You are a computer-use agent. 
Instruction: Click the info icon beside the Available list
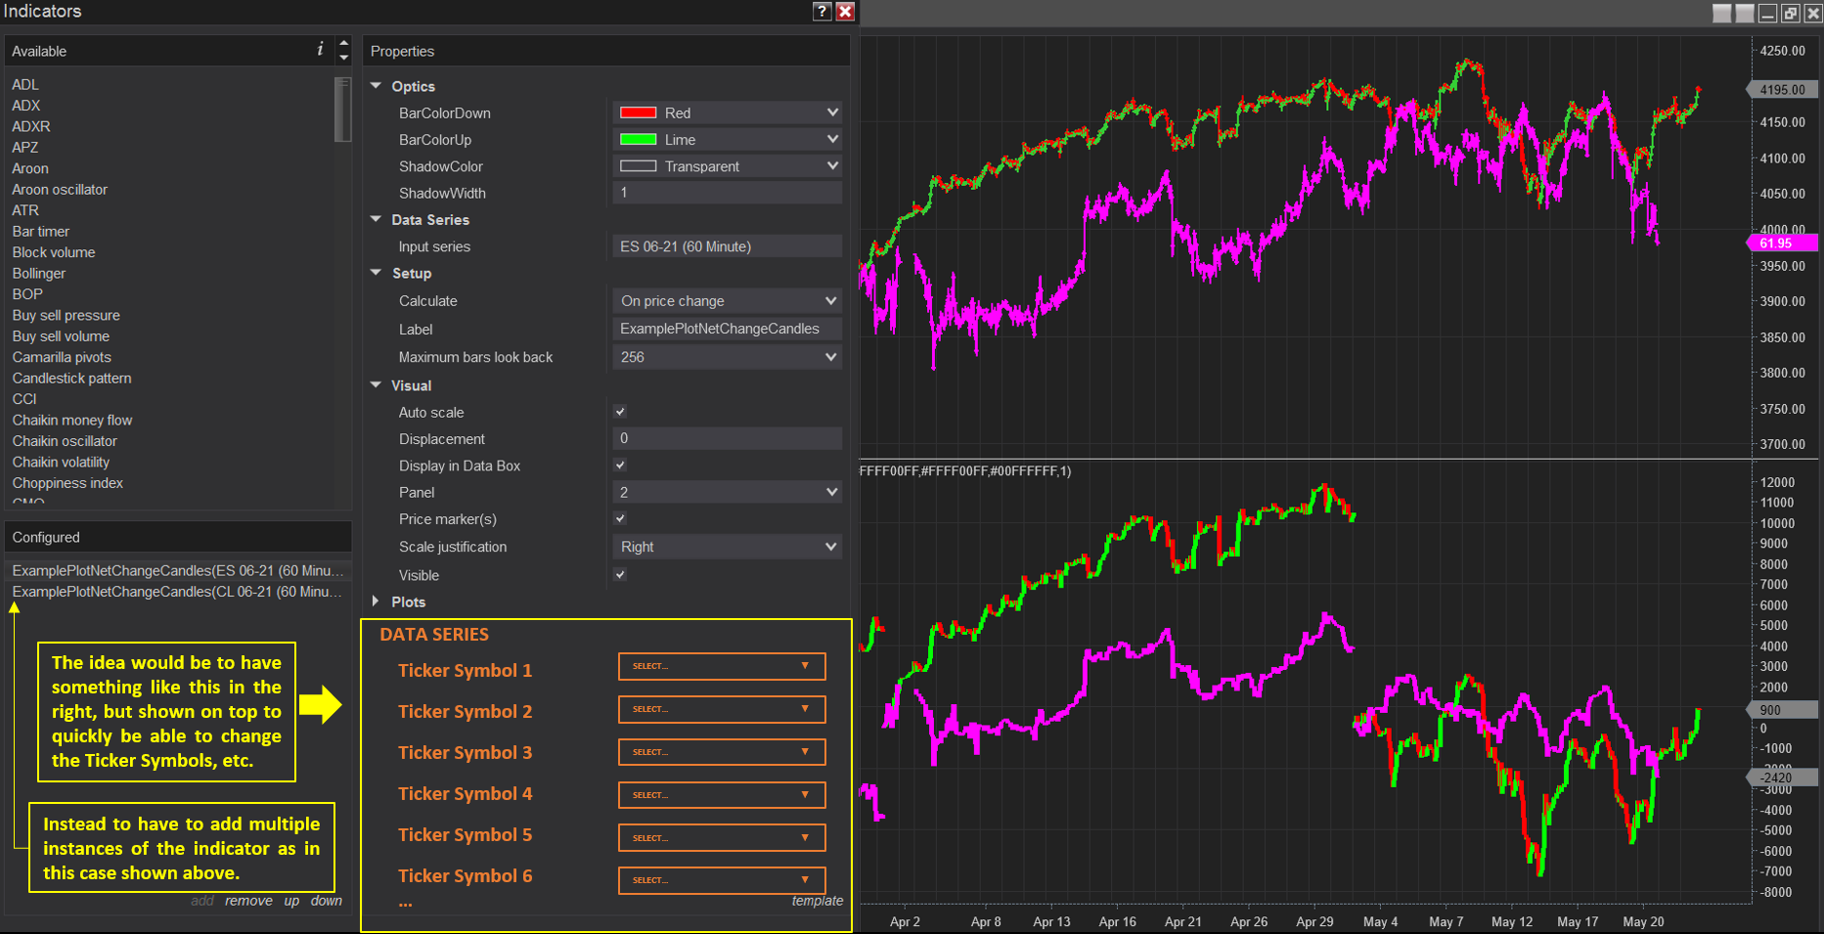pyautogui.click(x=320, y=48)
